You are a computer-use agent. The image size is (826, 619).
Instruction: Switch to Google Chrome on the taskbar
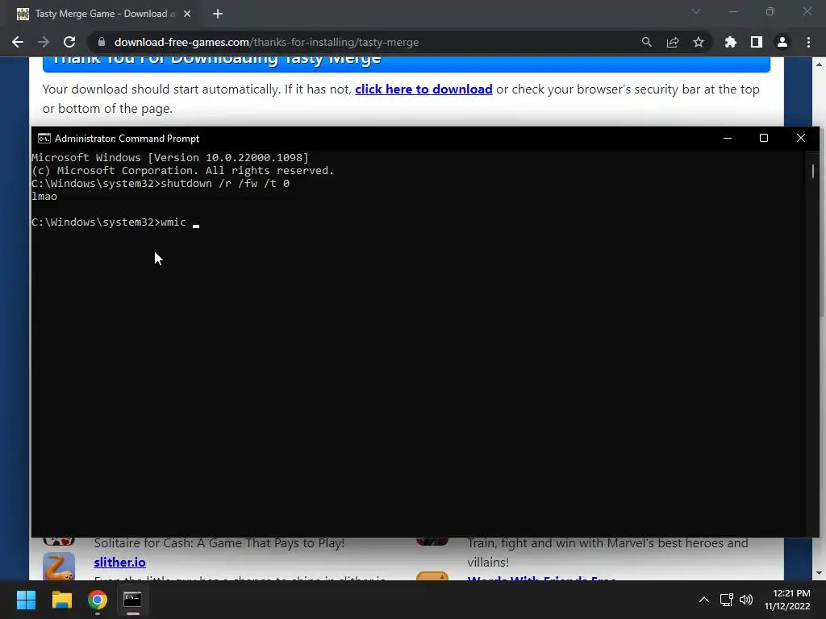tap(98, 600)
